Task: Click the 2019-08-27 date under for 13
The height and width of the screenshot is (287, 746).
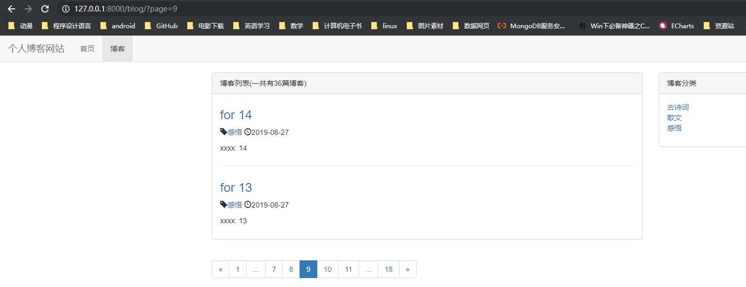Action: point(270,205)
